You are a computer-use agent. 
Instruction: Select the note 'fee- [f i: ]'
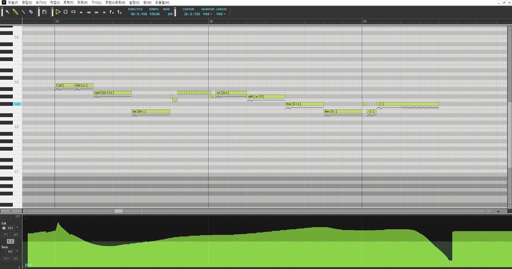click(343, 111)
